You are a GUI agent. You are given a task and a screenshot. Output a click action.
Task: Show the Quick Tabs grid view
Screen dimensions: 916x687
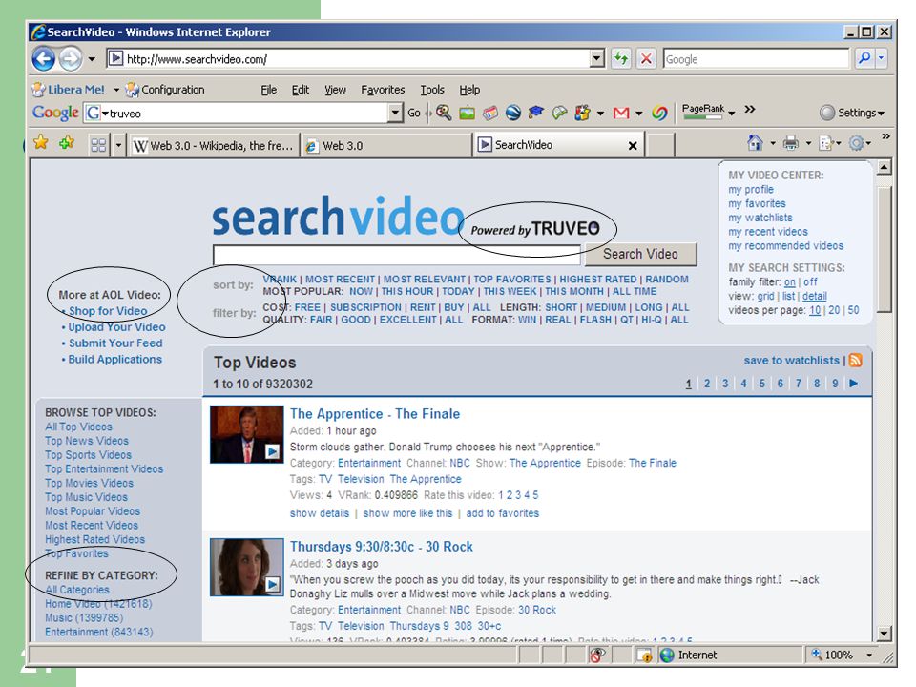coord(98,145)
